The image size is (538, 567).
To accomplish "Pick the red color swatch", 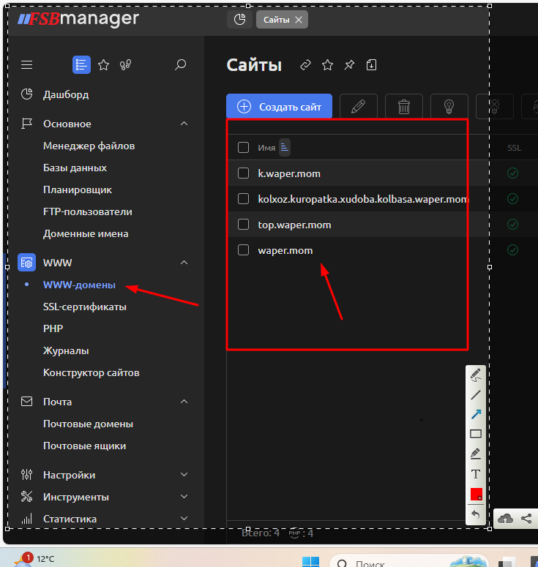I will (x=476, y=494).
